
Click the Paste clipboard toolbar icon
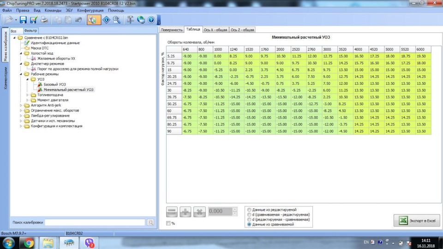click(x=68, y=20)
